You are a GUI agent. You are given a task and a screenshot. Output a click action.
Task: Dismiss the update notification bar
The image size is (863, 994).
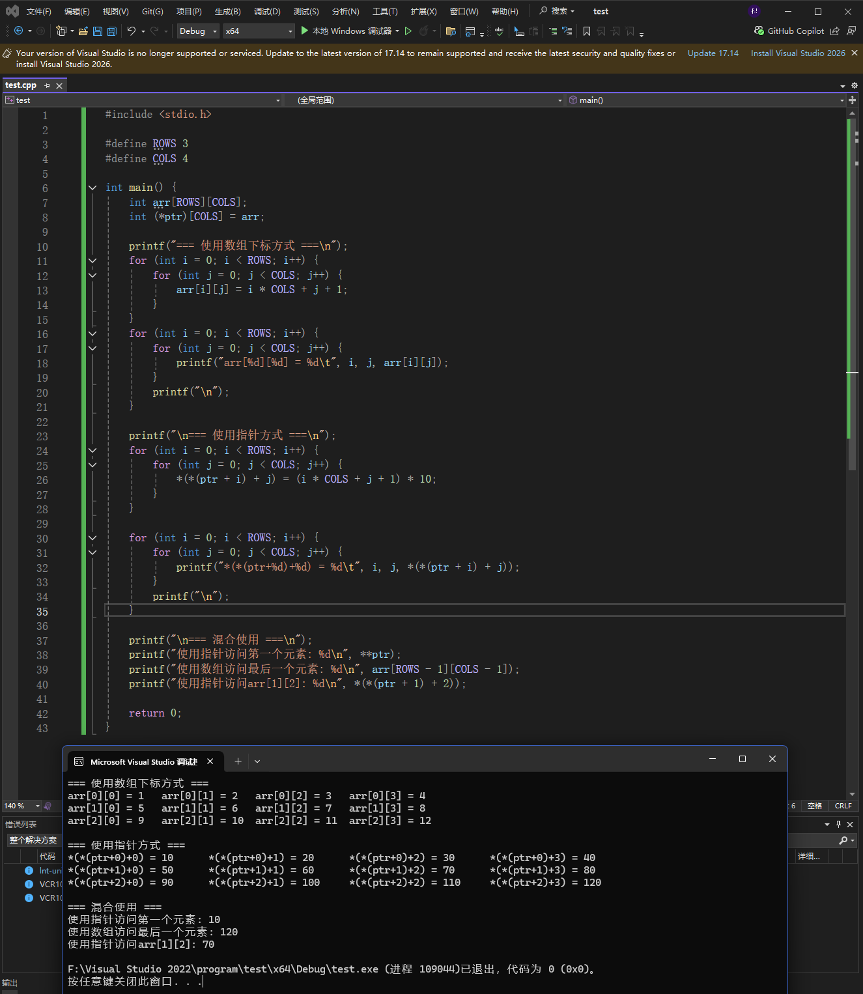[855, 53]
